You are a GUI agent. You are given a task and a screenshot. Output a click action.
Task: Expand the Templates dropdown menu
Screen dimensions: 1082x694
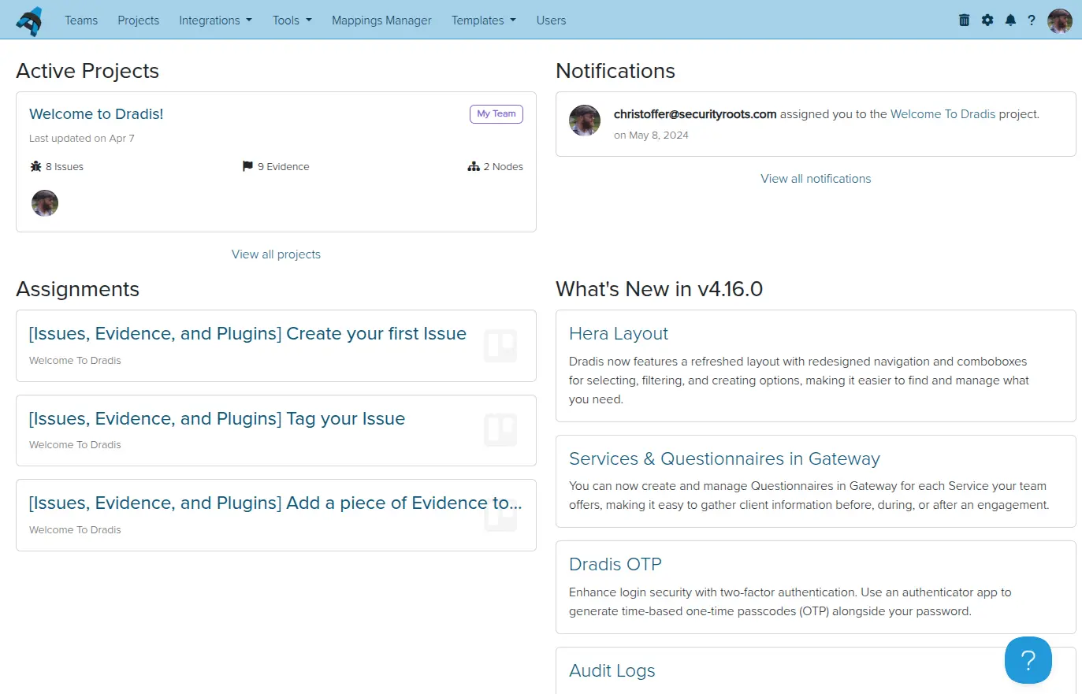tap(483, 20)
